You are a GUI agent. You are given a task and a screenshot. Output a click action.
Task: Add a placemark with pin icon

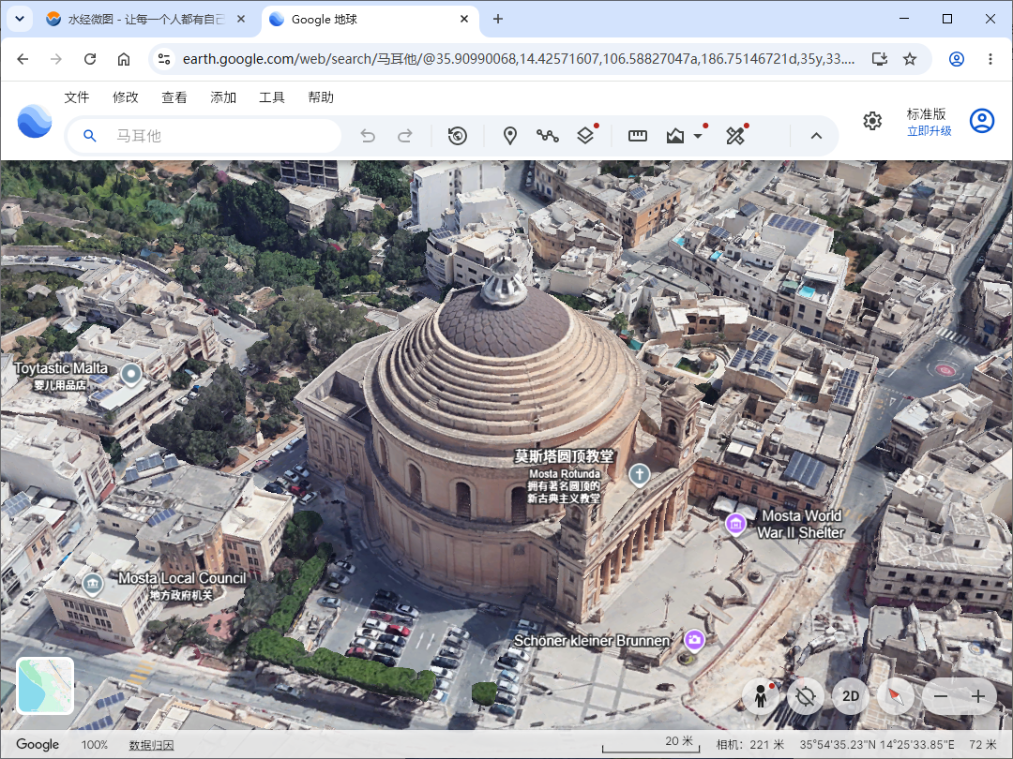coord(509,136)
